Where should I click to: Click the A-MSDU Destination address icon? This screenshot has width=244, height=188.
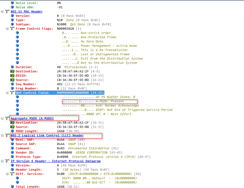(x=12, y=123)
